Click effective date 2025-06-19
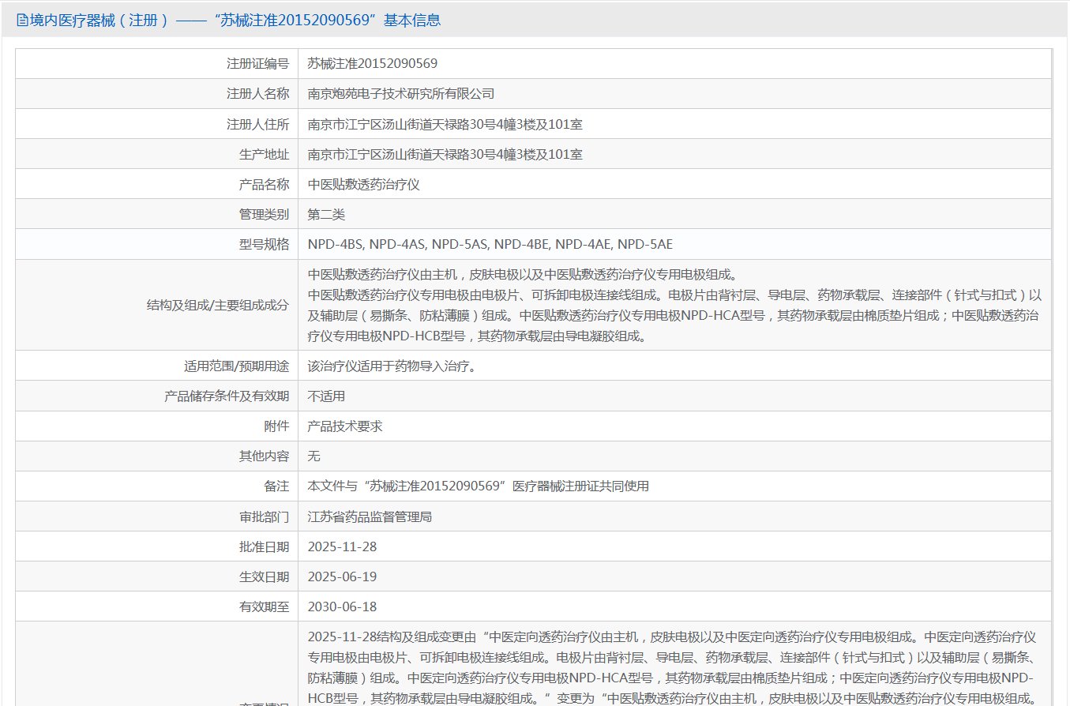 (343, 576)
